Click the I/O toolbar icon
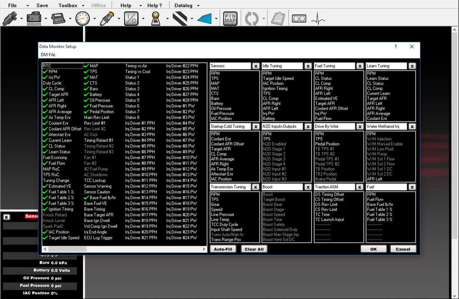Viewport: 459px width, 299px height. [131, 19]
